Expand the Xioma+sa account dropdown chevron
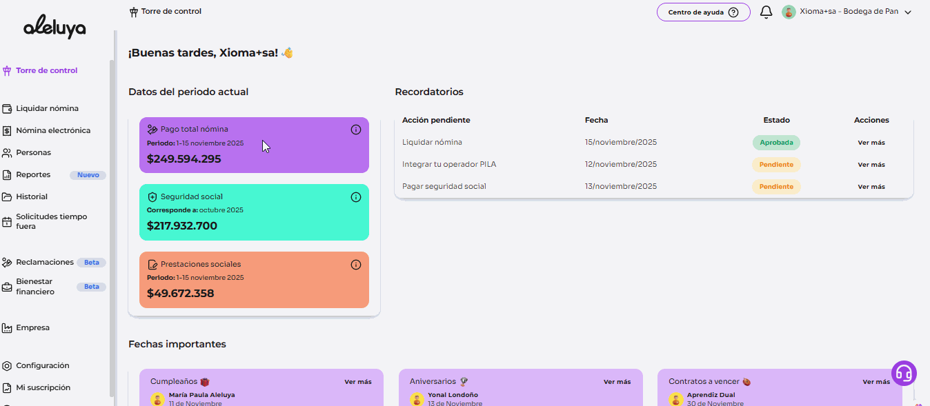 [908, 12]
